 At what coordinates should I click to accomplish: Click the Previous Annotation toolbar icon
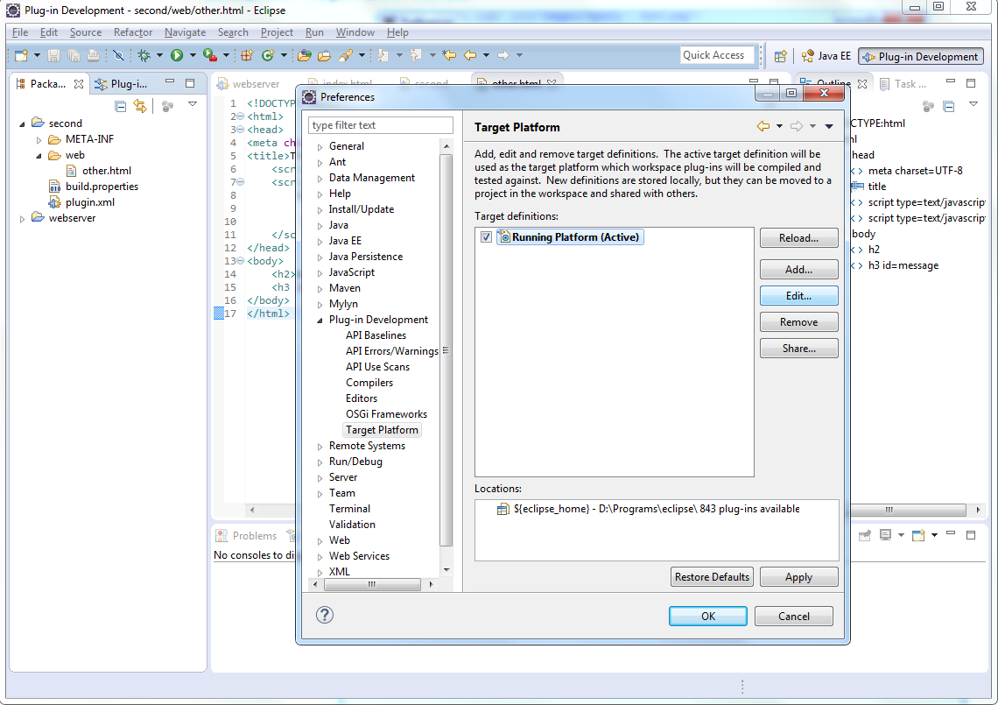point(416,55)
